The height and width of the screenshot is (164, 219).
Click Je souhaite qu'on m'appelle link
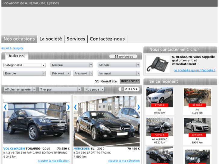coord(195,70)
